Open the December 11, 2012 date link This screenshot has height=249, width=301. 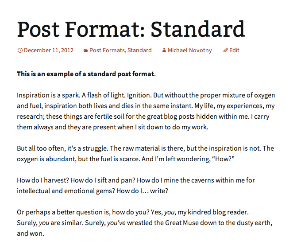click(49, 51)
